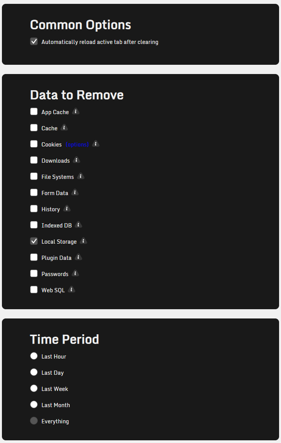Click the Local Storage info icon
The width and height of the screenshot is (281, 443).
84,241
